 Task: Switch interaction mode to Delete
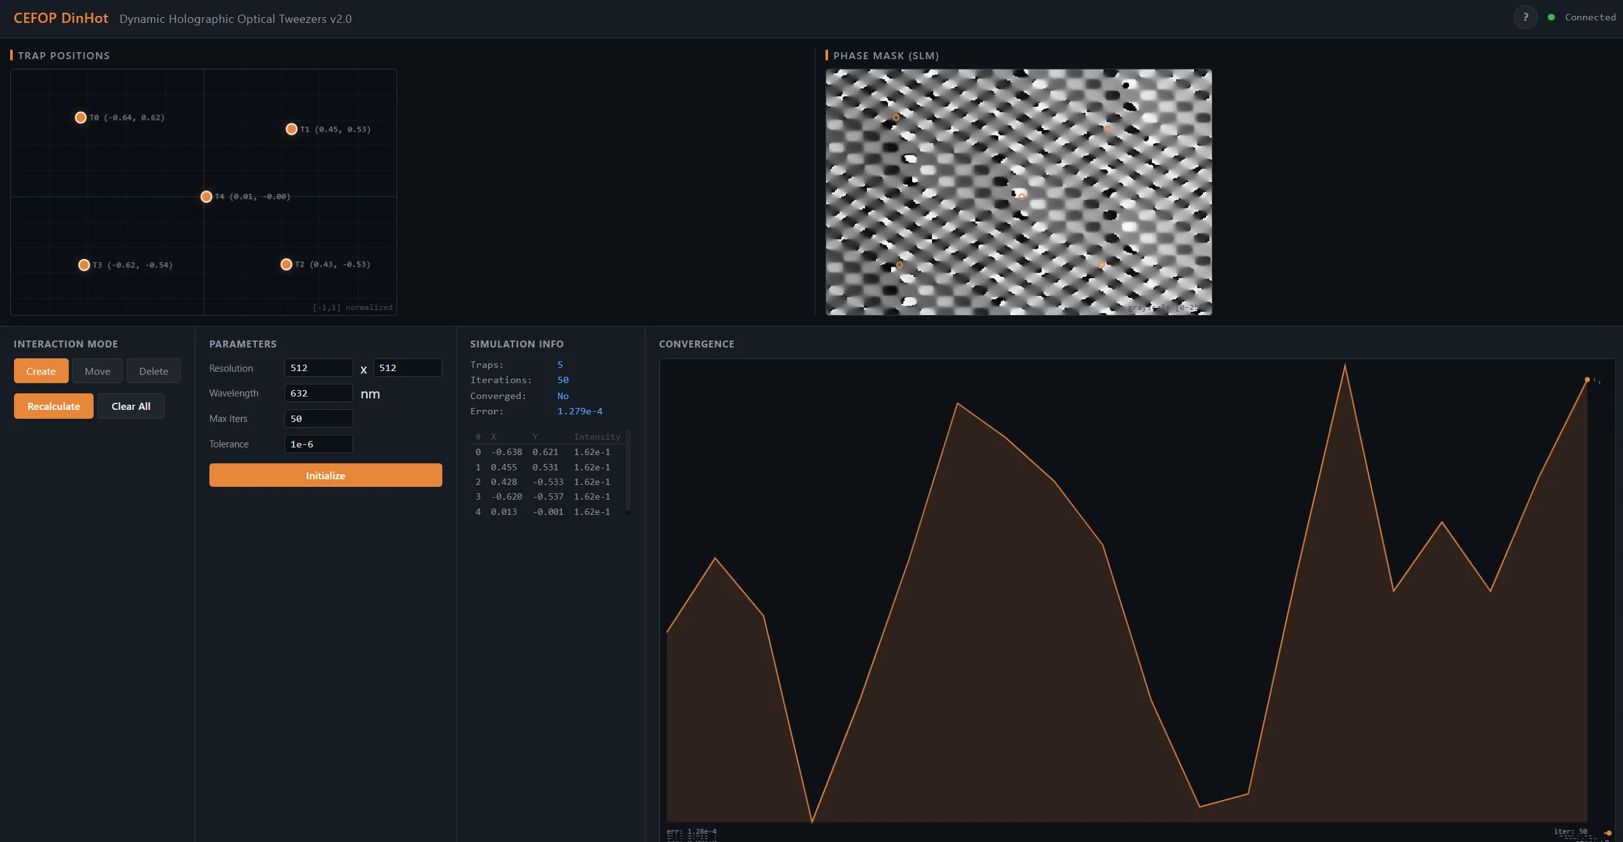click(x=153, y=371)
